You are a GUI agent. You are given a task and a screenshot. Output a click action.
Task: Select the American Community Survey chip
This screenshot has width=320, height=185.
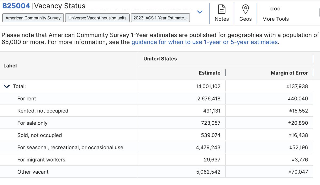33,18
